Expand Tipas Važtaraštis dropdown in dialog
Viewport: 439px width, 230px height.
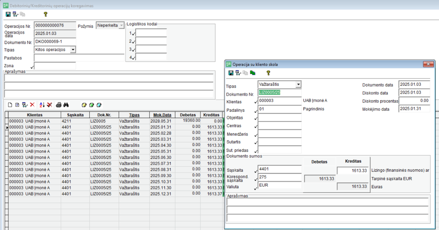[298, 84]
